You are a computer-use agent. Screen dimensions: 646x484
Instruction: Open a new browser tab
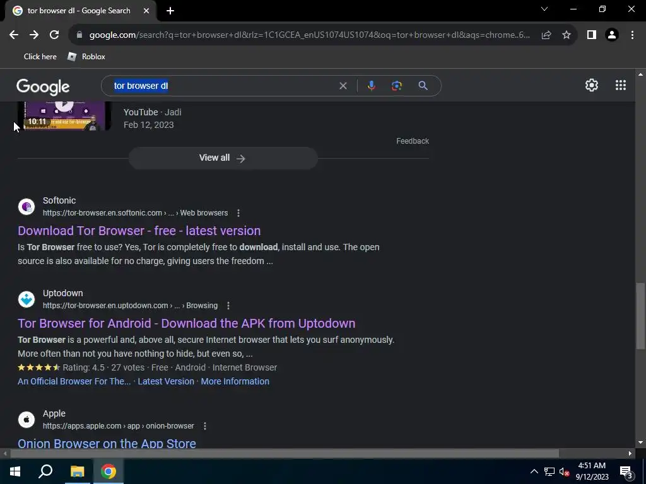170,11
